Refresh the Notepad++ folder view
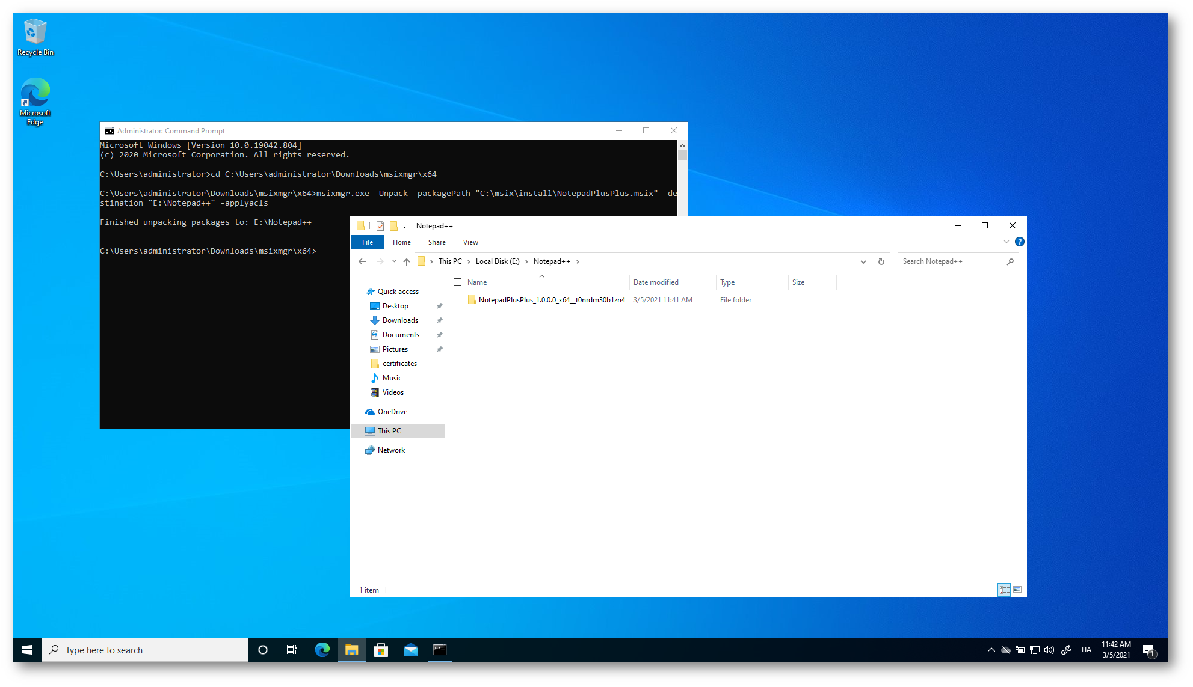The width and height of the screenshot is (1193, 687). 881,261
